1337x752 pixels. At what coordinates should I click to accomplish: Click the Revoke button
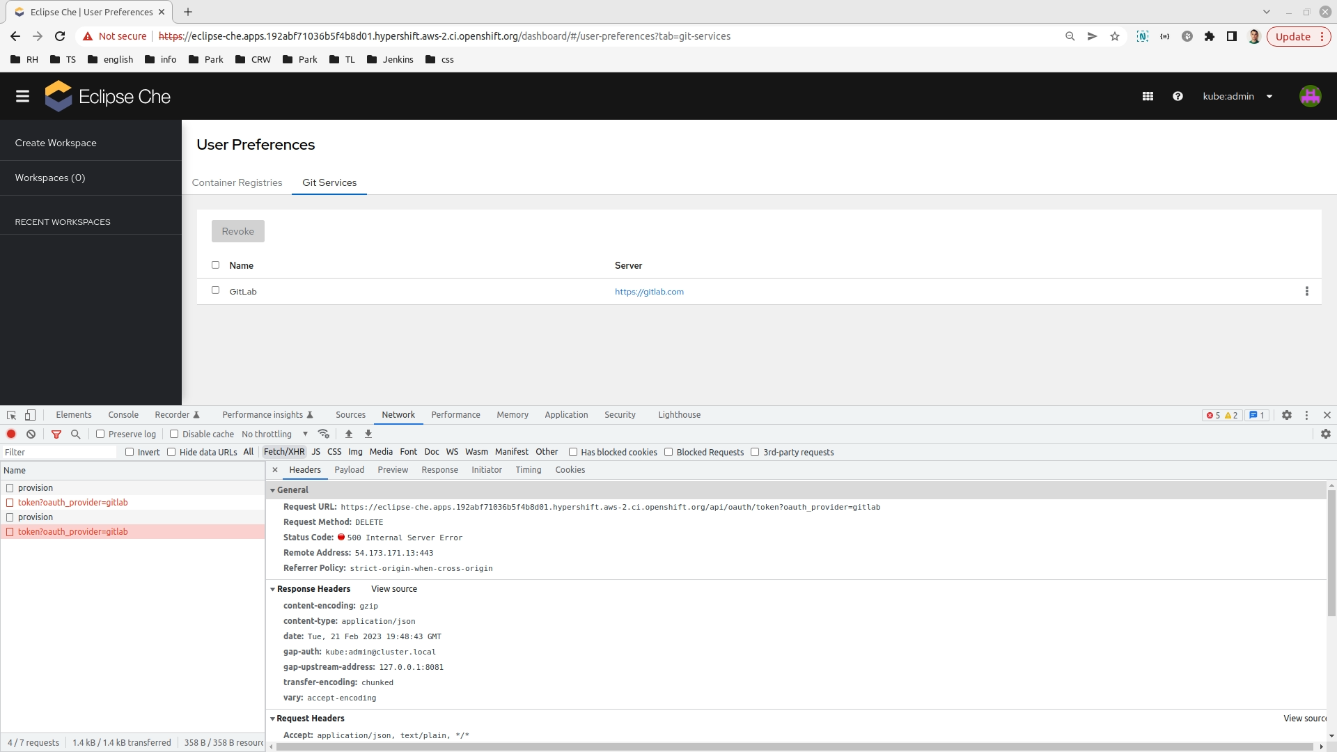point(237,230)
